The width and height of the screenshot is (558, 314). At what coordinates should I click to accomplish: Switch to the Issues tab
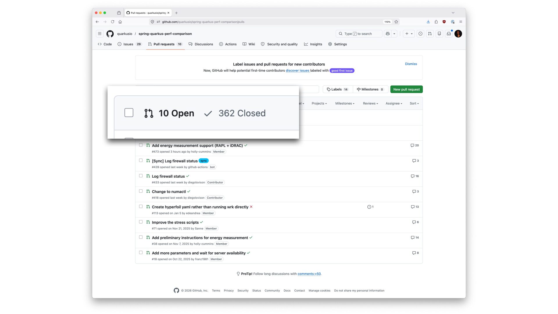[x=128, y=44]
